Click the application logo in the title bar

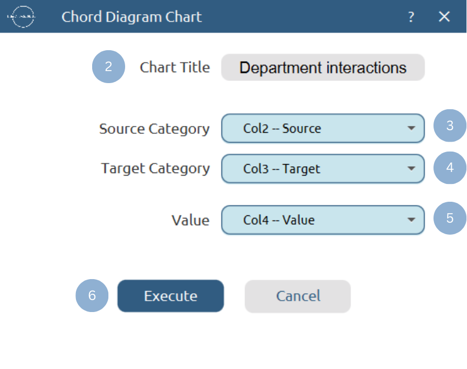point(21,17)
